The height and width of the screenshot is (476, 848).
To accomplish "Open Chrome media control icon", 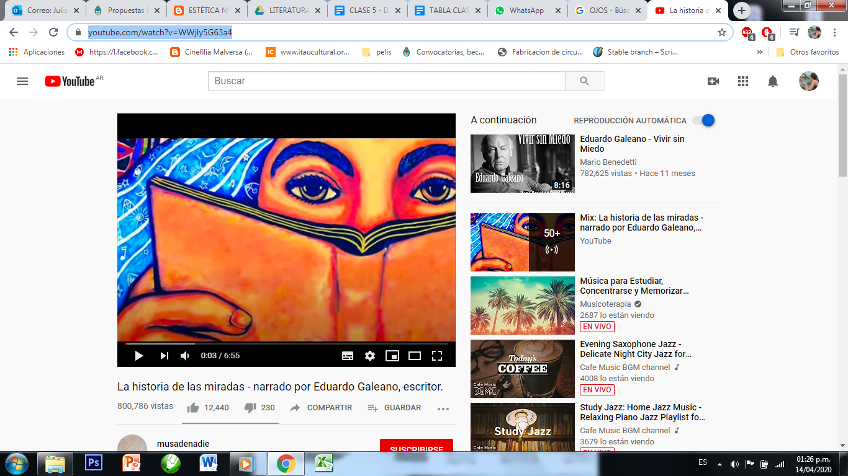I will 794,32.
